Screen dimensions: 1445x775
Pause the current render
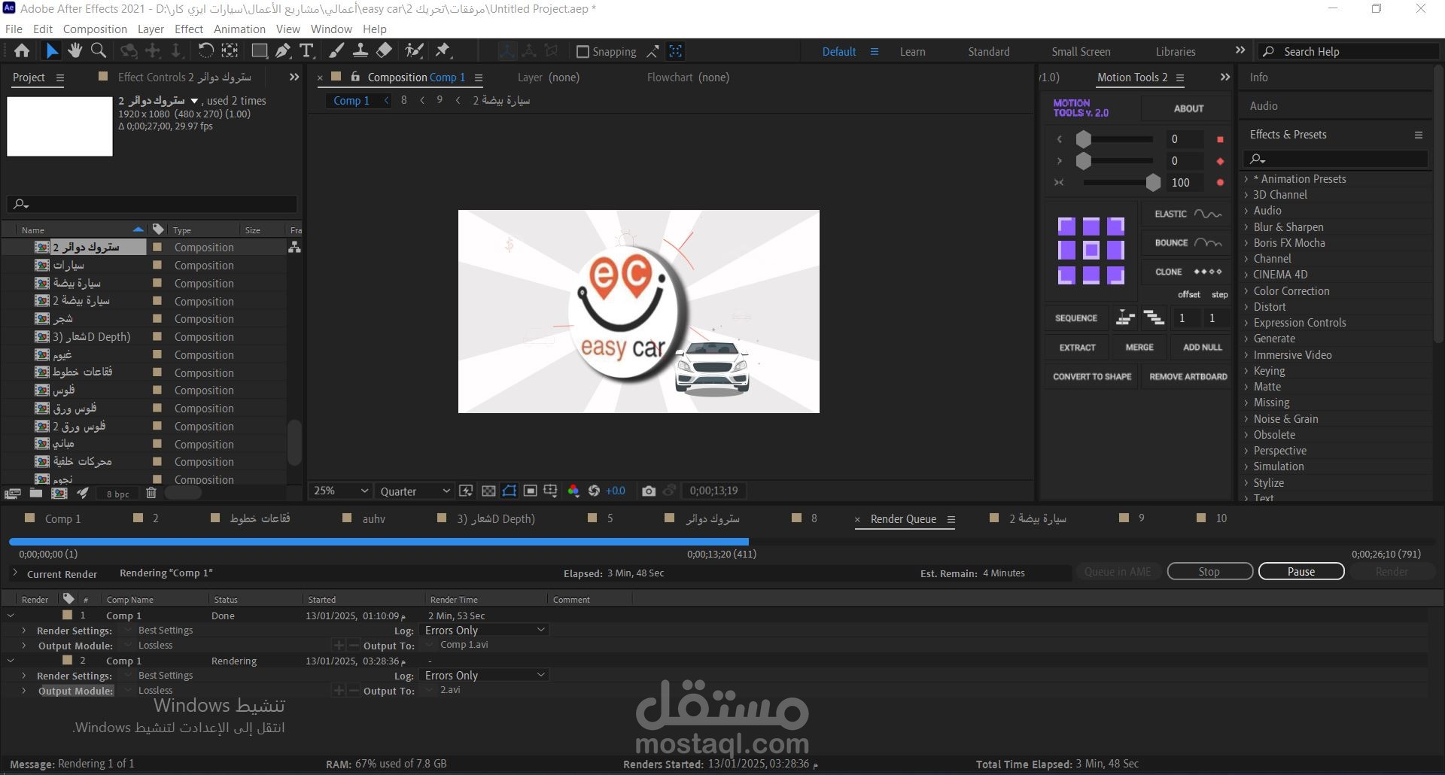1301,572
